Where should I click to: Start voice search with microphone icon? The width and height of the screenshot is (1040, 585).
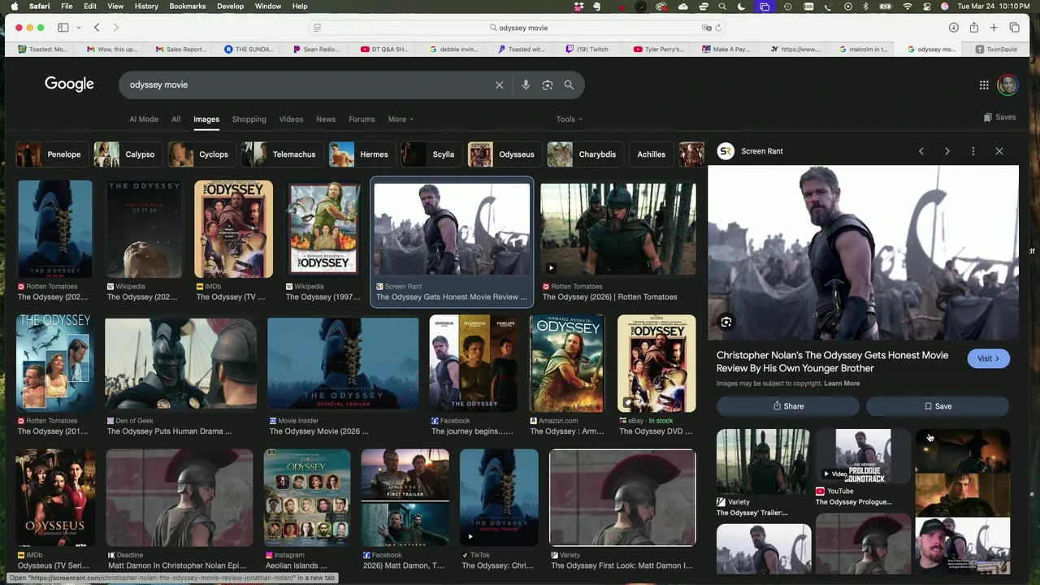526,84
